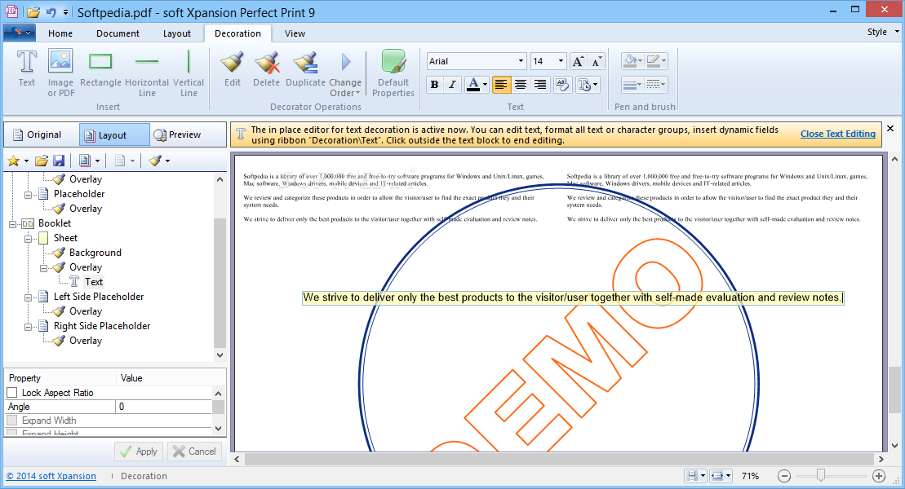905x489 pixels.
Task: Open the Style menu
Action: 882,33
